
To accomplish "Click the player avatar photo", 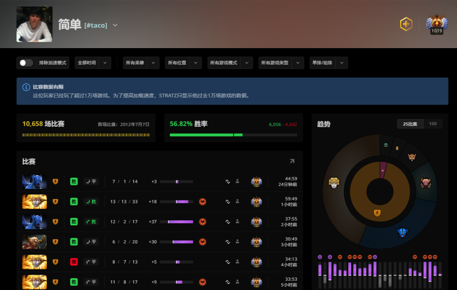I will click(34, 24).
